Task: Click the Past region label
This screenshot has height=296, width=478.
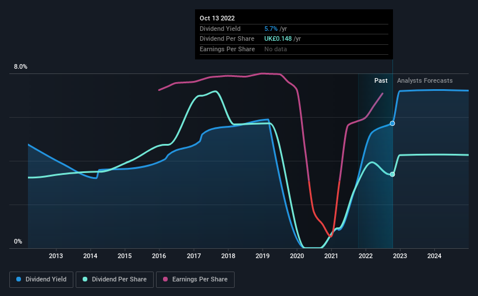Action: [381, 80]
